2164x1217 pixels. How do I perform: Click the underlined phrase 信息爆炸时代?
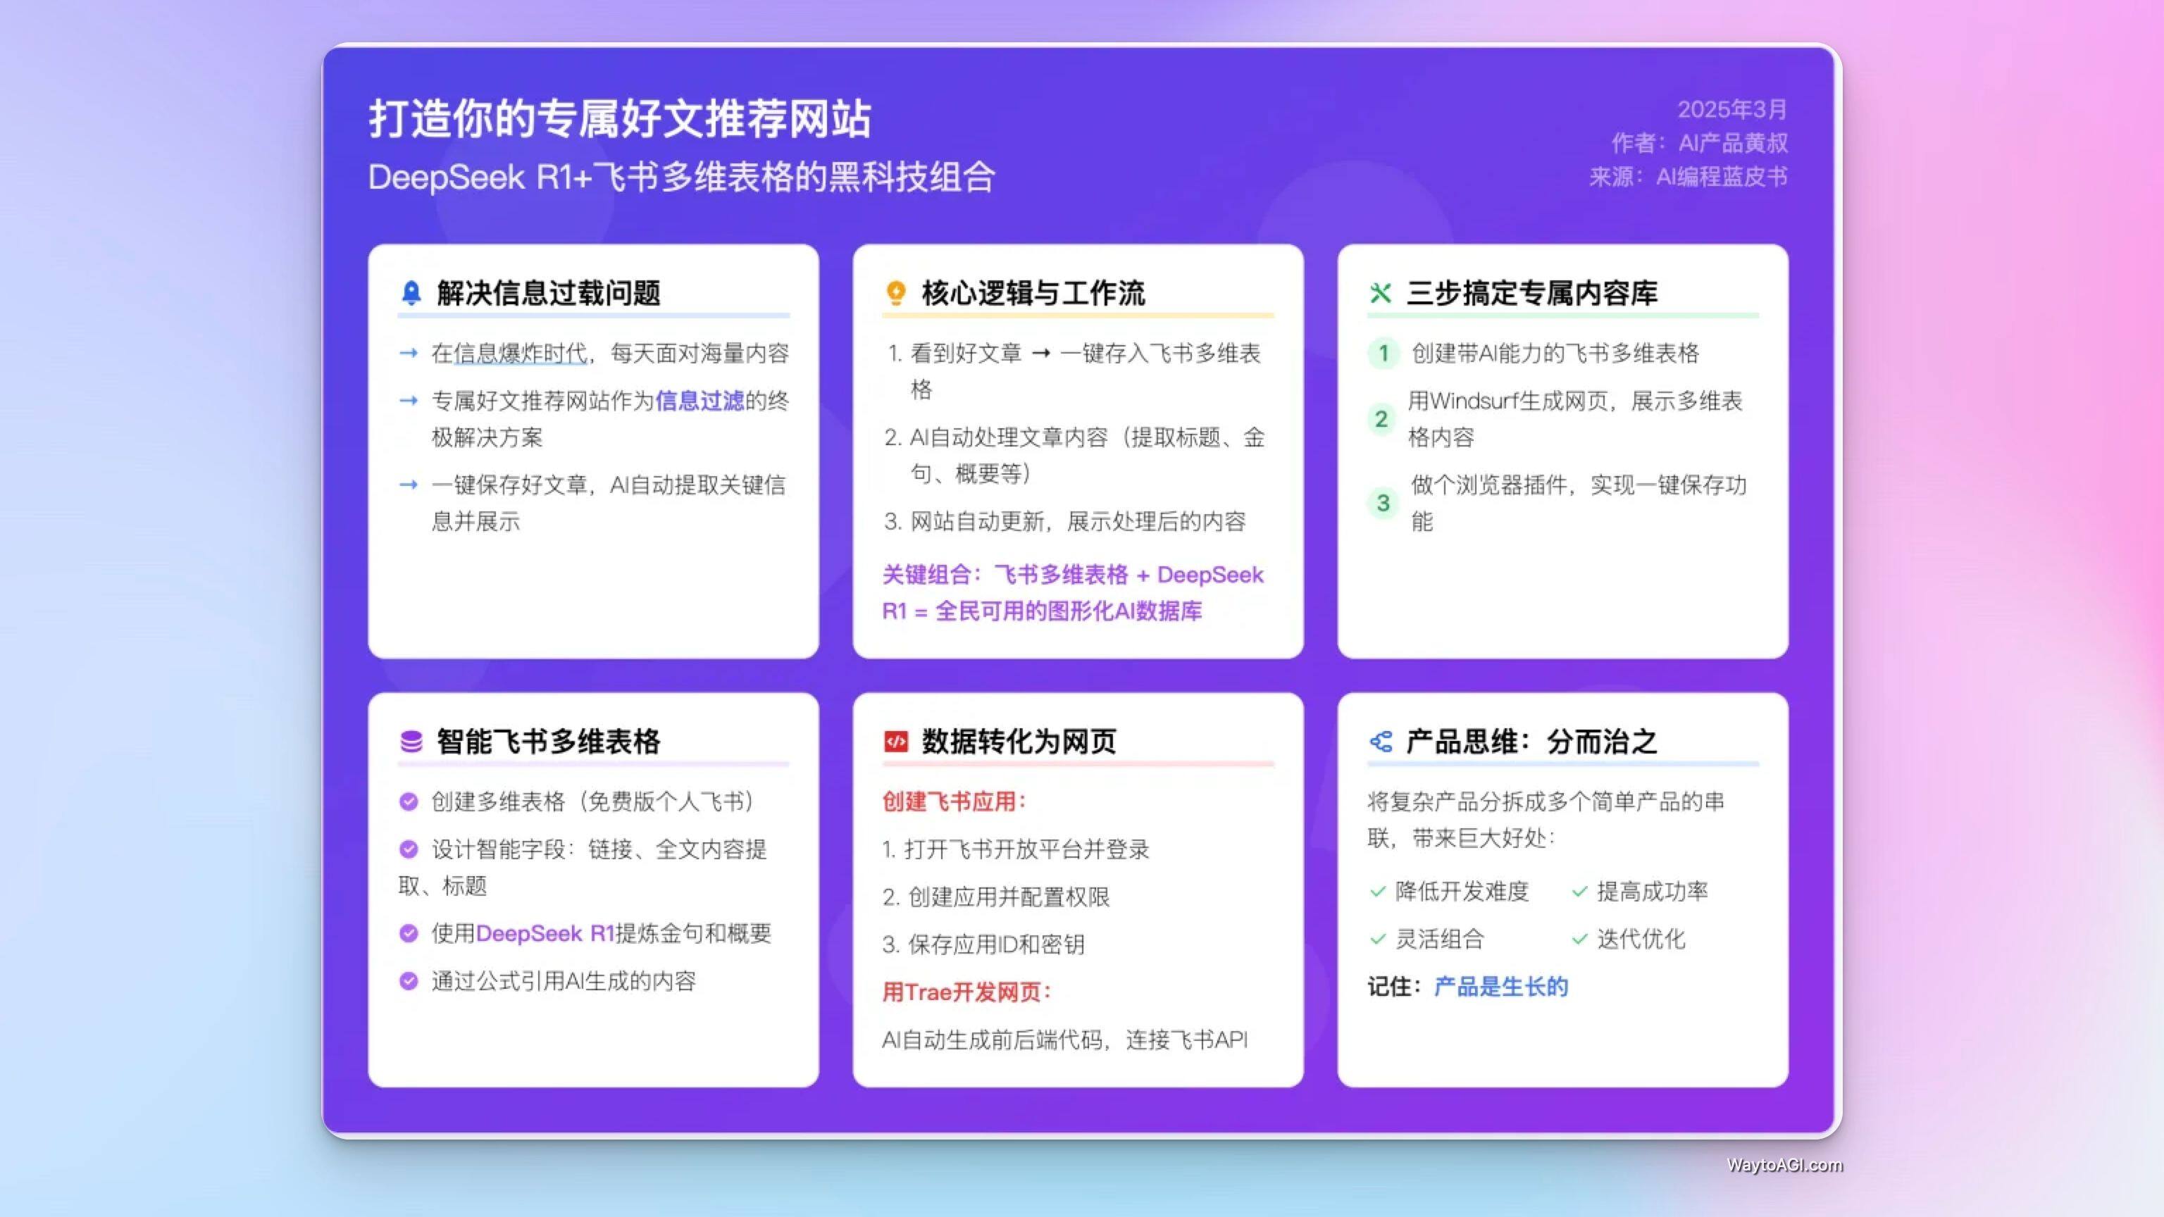click(521, 353)
